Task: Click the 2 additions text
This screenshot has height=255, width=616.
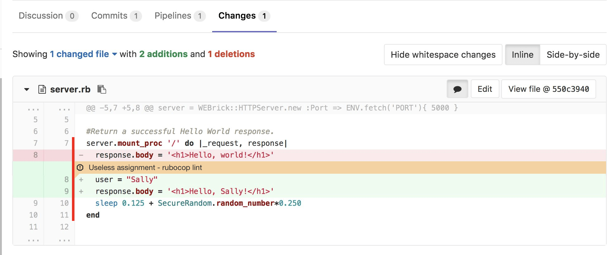Action: click(163, 54)
